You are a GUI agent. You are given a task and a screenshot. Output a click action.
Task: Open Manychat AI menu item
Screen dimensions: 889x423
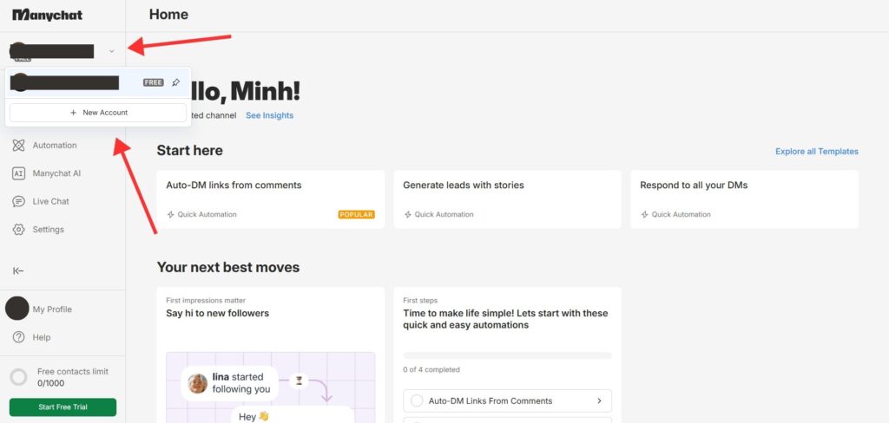coord(56,173)
